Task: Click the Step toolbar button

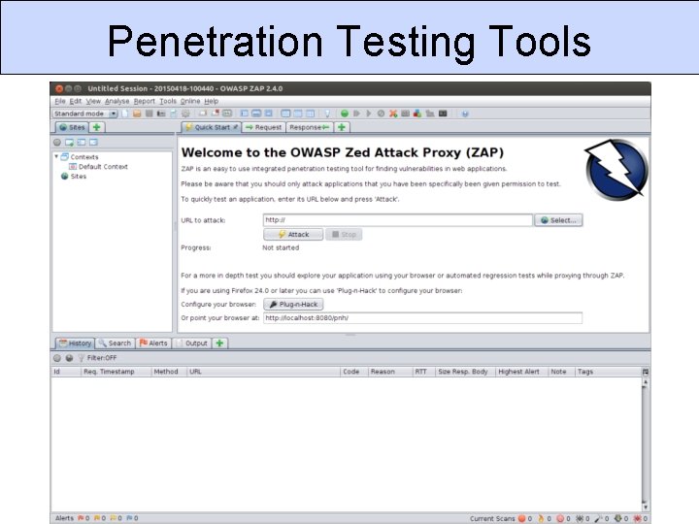Action: click(356, 114)
